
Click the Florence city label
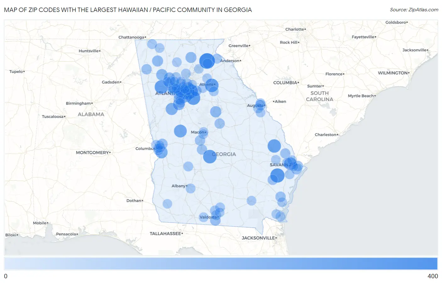click(x=334, y=74)
